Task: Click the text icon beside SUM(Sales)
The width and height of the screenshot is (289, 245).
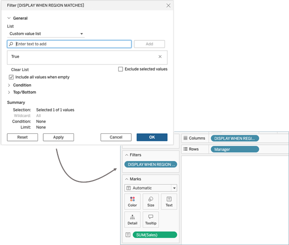Action: (x=127, y=235)
